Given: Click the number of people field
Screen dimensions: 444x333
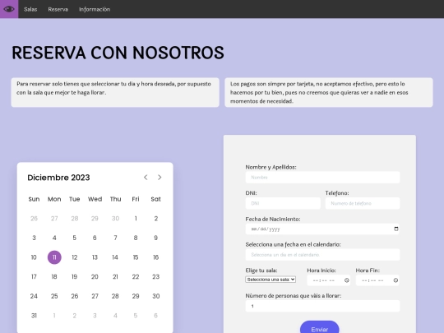Looking at the screenshot, I should tap(322, 306).
